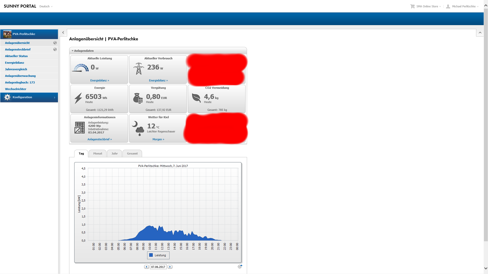This screenshot has height=274, width=488.
Task: Collapse the left sidebar with arrow
Action: 63,33
